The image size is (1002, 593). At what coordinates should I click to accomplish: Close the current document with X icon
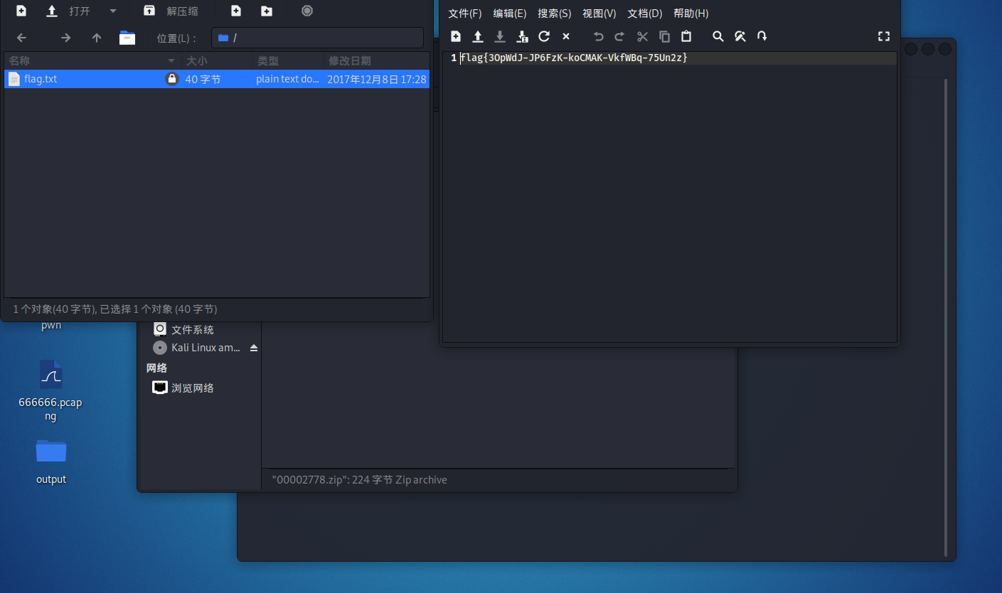[566, 36]
